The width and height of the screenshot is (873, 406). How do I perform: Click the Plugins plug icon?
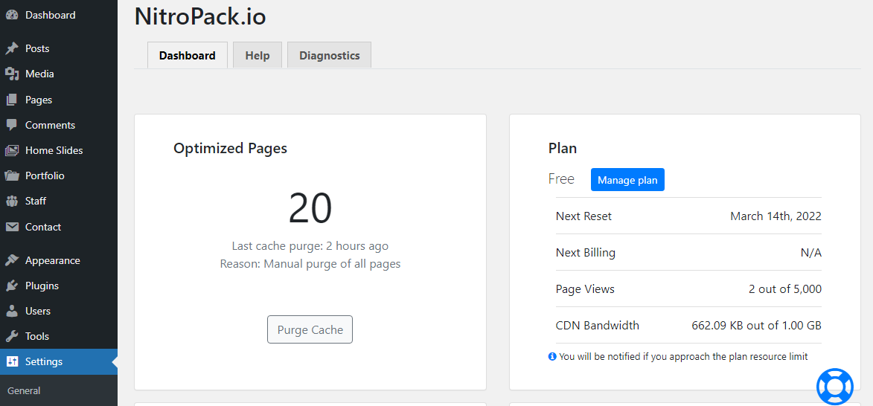(x=12, y=286)
